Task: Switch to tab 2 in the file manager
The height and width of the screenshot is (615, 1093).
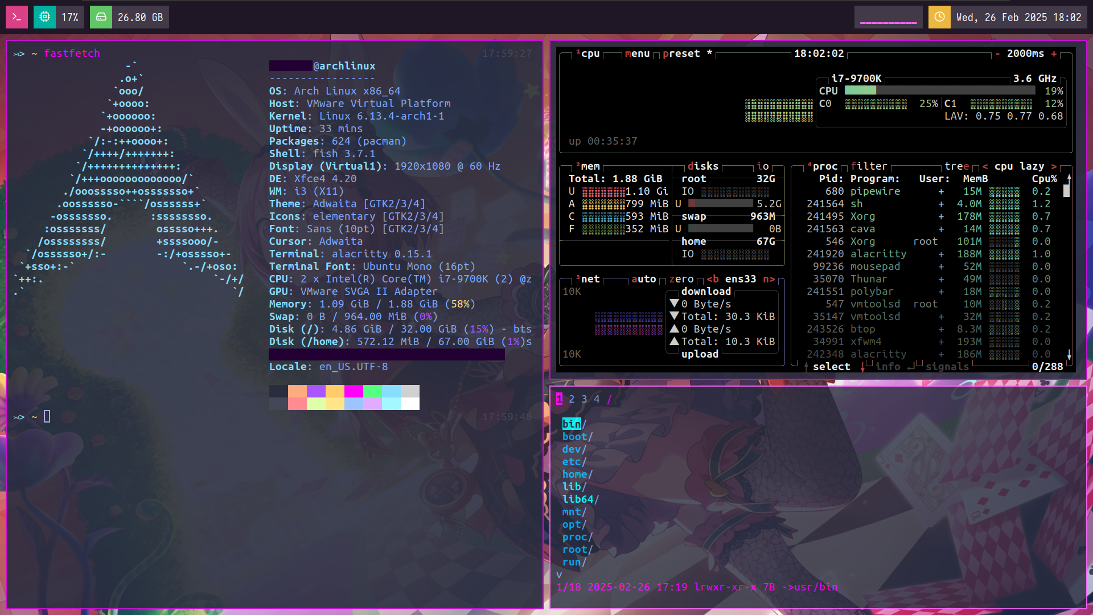Action: [x=572, y=399]
